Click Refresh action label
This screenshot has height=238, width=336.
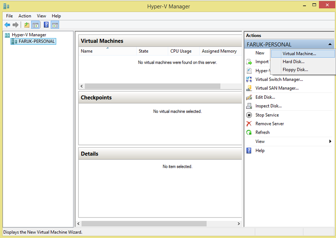point(262,132)
